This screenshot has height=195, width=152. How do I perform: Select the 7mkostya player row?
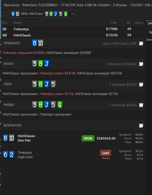point(73,29)
